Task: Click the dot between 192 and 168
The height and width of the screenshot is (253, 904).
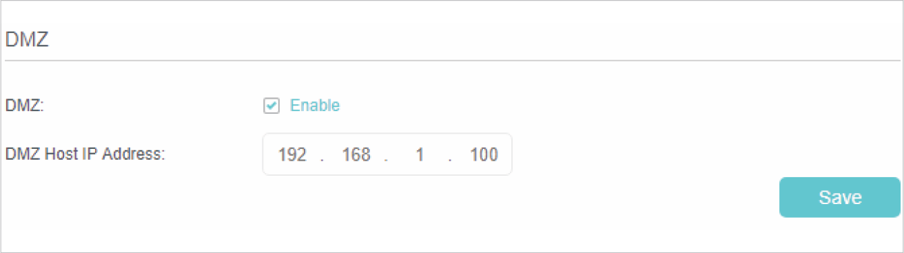Action: (322, 160)
